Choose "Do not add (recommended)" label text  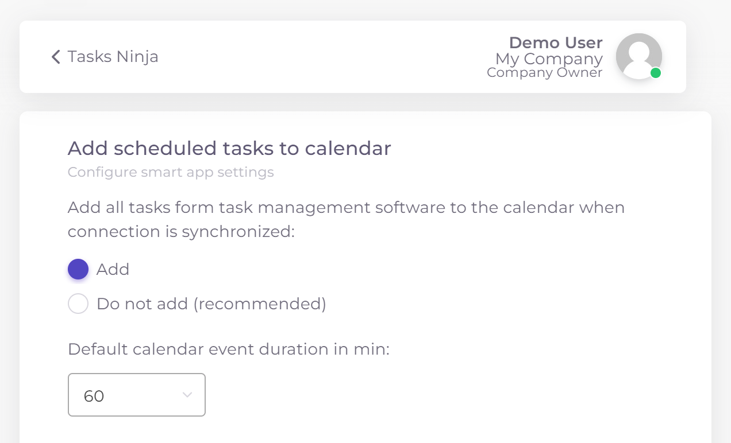tap(211, 304)
